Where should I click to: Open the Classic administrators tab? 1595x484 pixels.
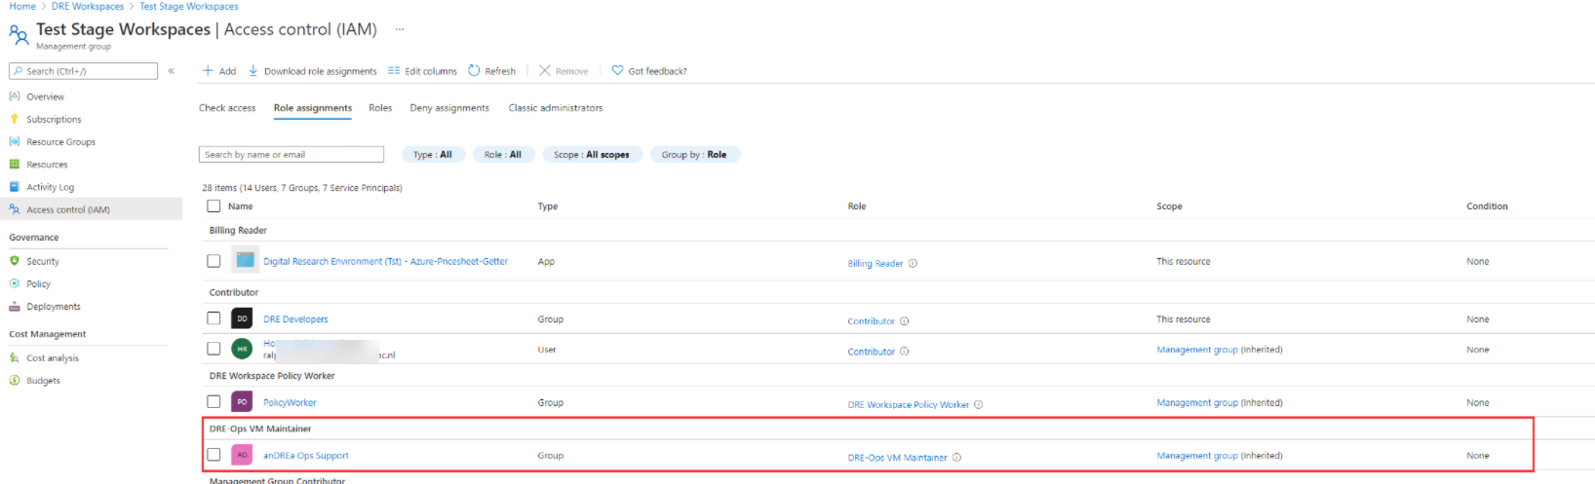(556, 108)
